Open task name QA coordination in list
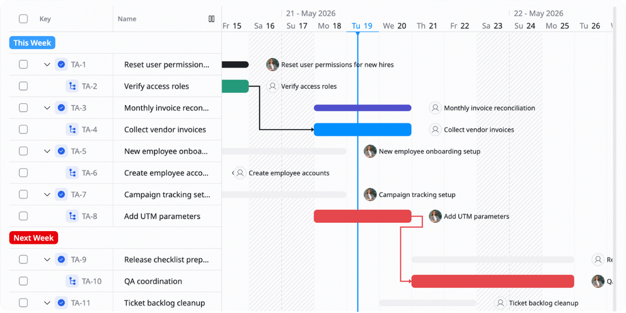 coord(153,281)
